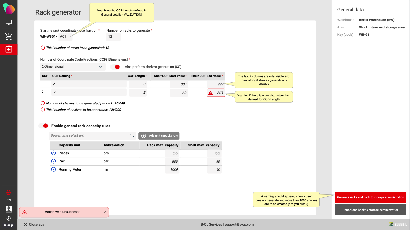Click the help question mark icon
This screenshot has width=410, height=230.
pos(9,218)
